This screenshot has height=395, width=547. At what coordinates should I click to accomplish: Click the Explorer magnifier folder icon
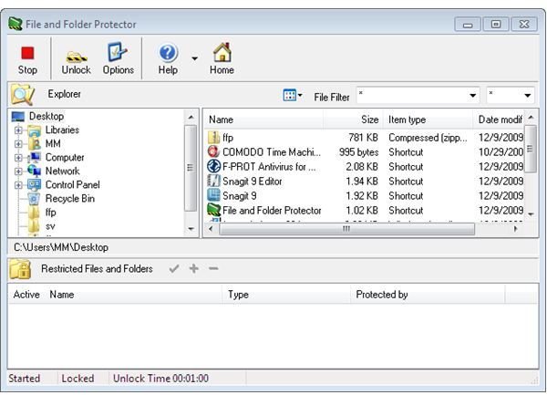tap(22, 94)
